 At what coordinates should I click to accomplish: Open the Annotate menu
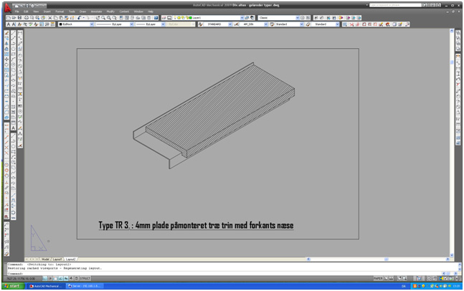pos(96,11)
